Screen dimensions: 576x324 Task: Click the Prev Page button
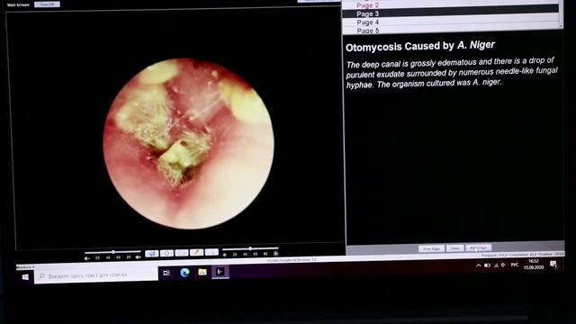pyautogui.click(x=431, y=248)
